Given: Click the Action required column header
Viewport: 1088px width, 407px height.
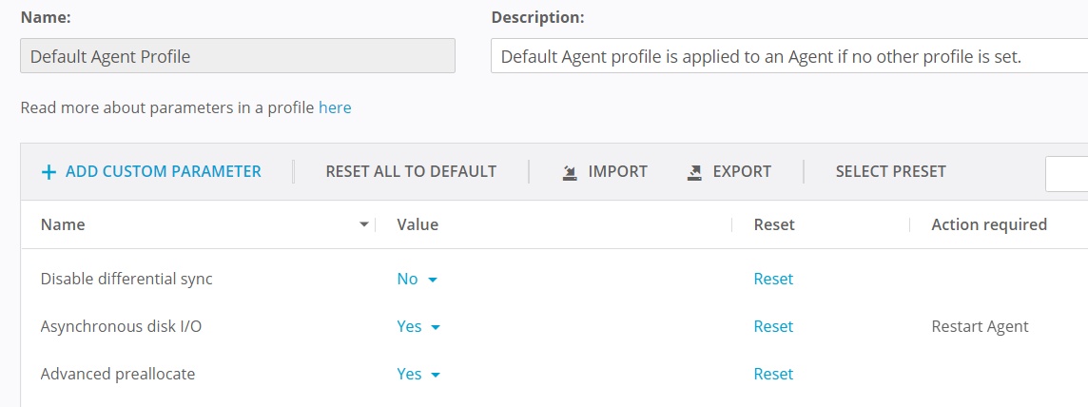Looking at the screenshot, I should [989, 225].
